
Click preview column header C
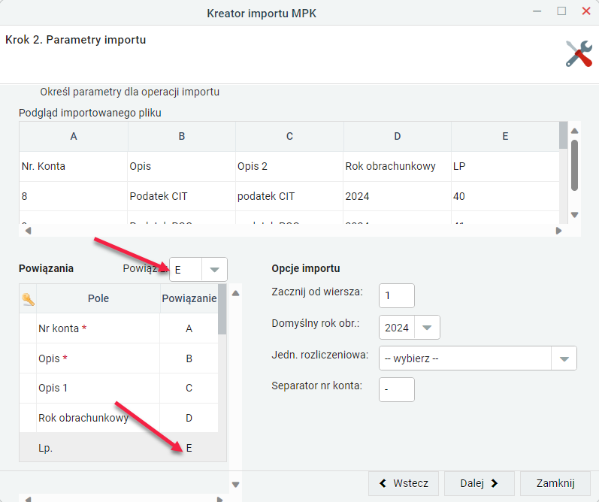(289, 136)
